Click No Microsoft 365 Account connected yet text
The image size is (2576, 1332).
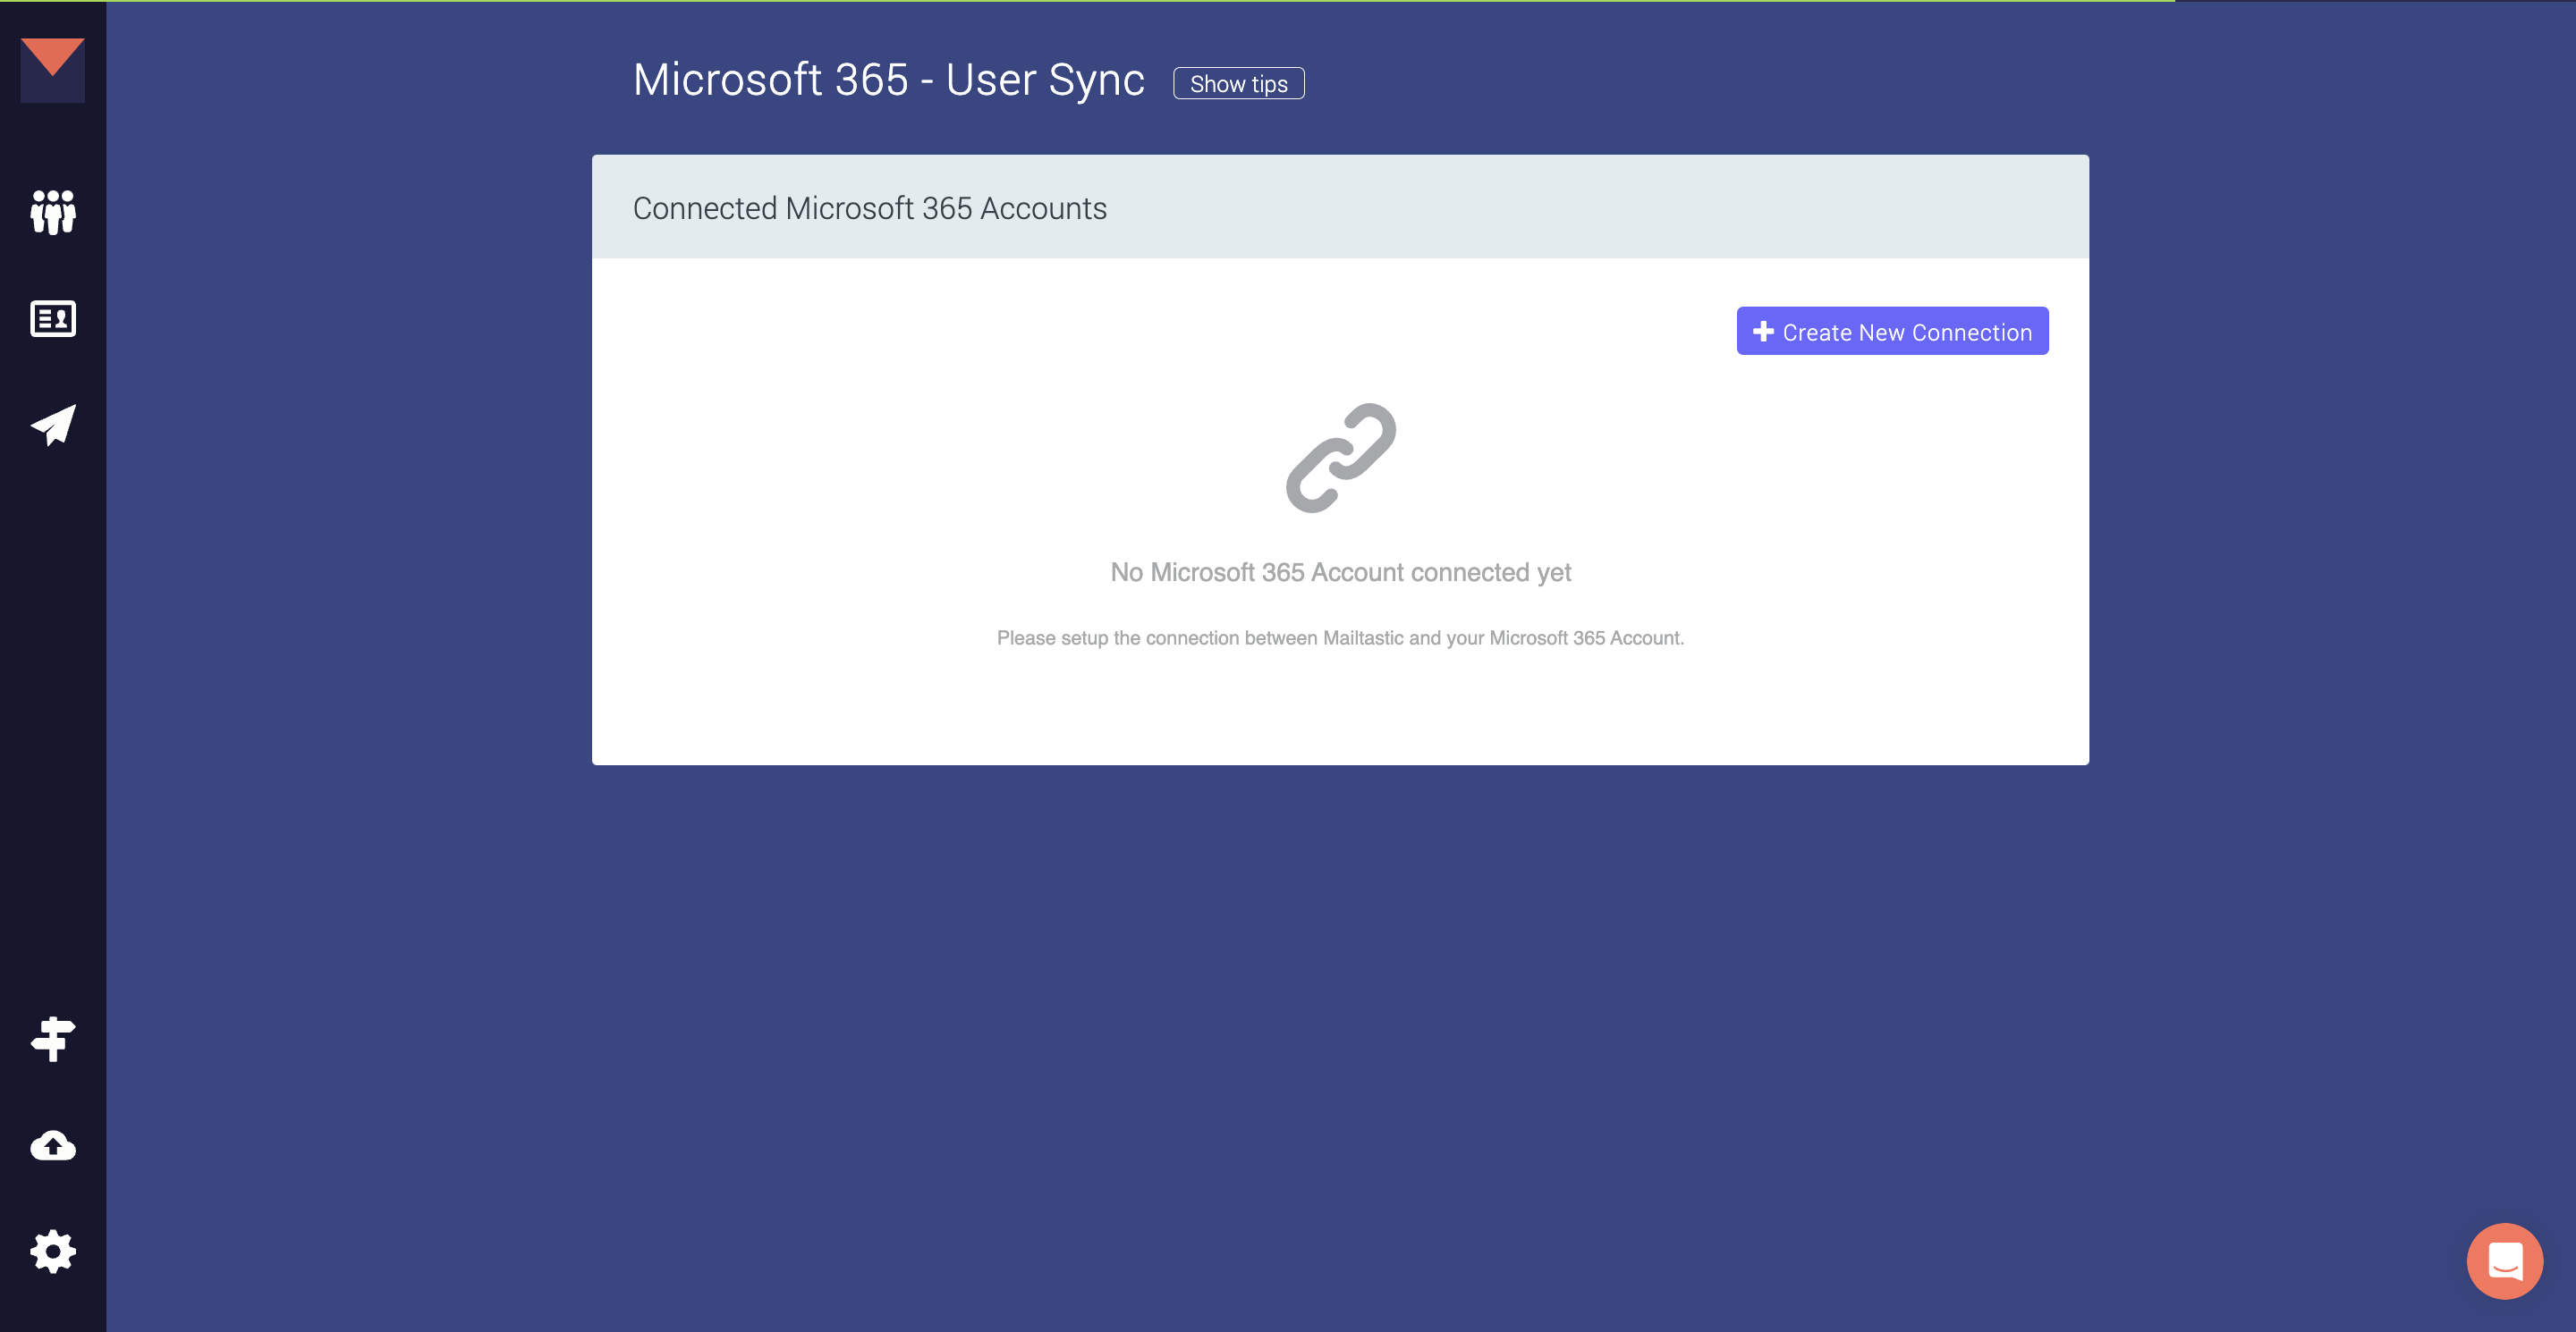coord(1340,572)
